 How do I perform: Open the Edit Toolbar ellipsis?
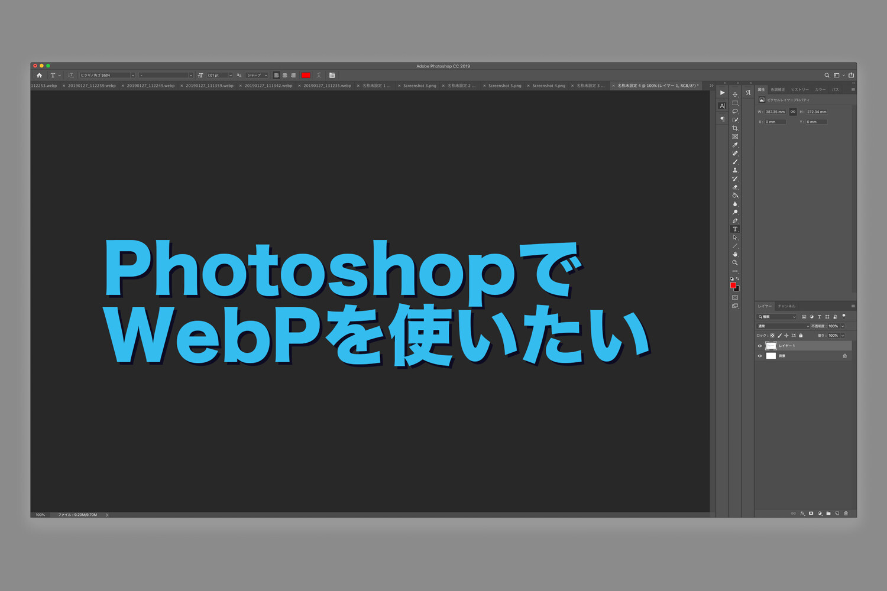pyautogui.click(x=735, y=271)
